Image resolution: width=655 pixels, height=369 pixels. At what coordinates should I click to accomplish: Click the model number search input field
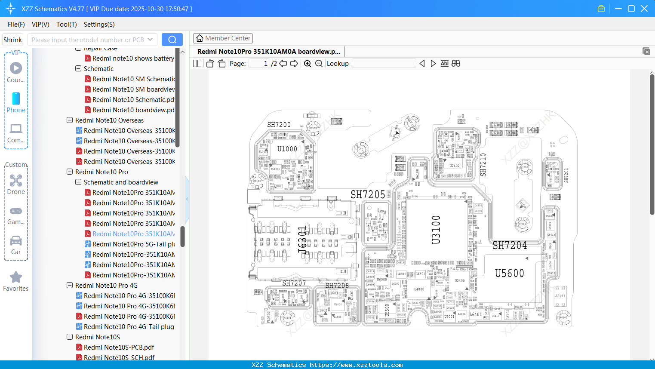(x=87, y=40)
